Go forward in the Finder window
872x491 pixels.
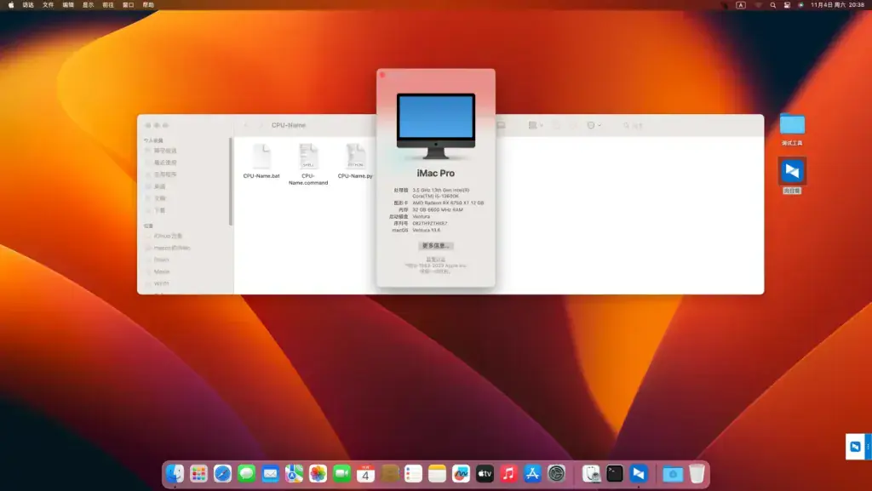click(261, 126)
